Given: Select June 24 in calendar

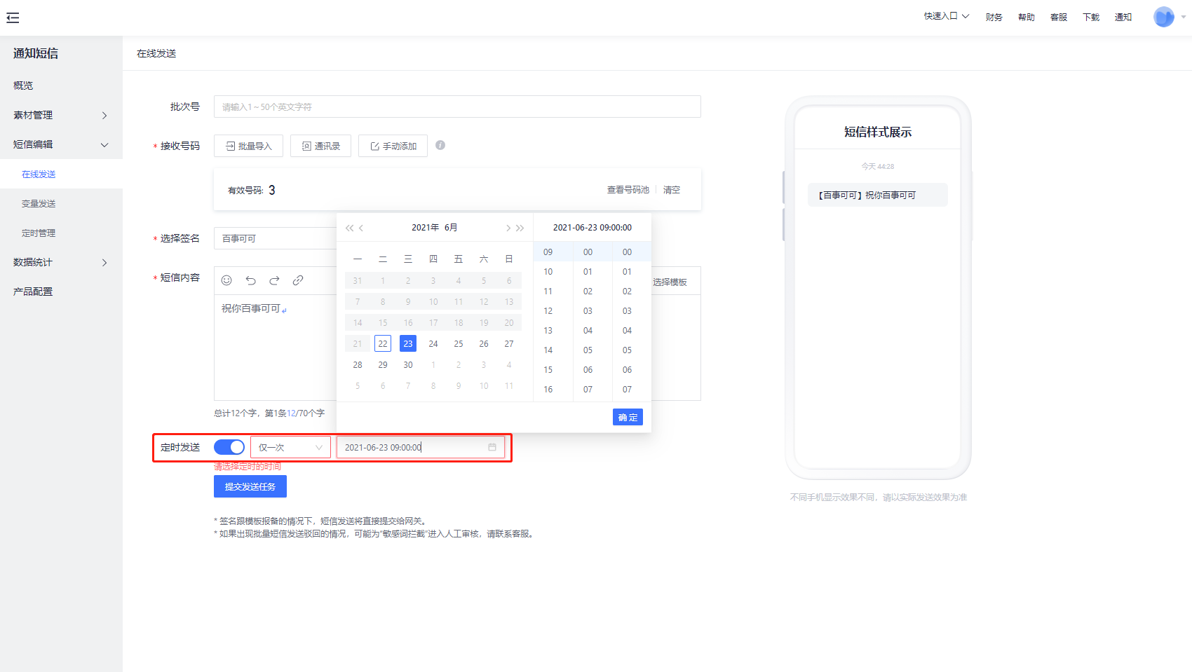Looking at the screenshot, I should [x=433, y=343].
